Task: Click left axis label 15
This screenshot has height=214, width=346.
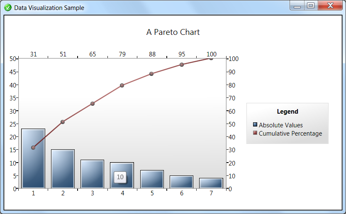Action: click(x=13, y=150)
